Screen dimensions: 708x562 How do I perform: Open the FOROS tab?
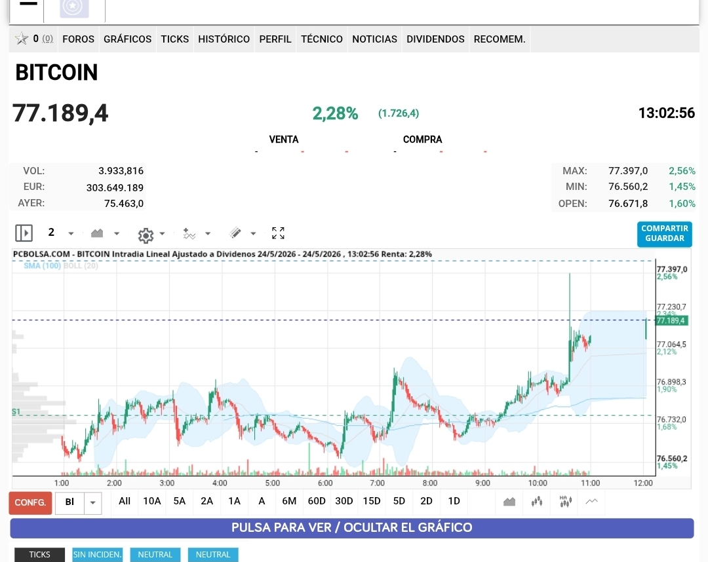pyautogui.click(x=78, y=39)
